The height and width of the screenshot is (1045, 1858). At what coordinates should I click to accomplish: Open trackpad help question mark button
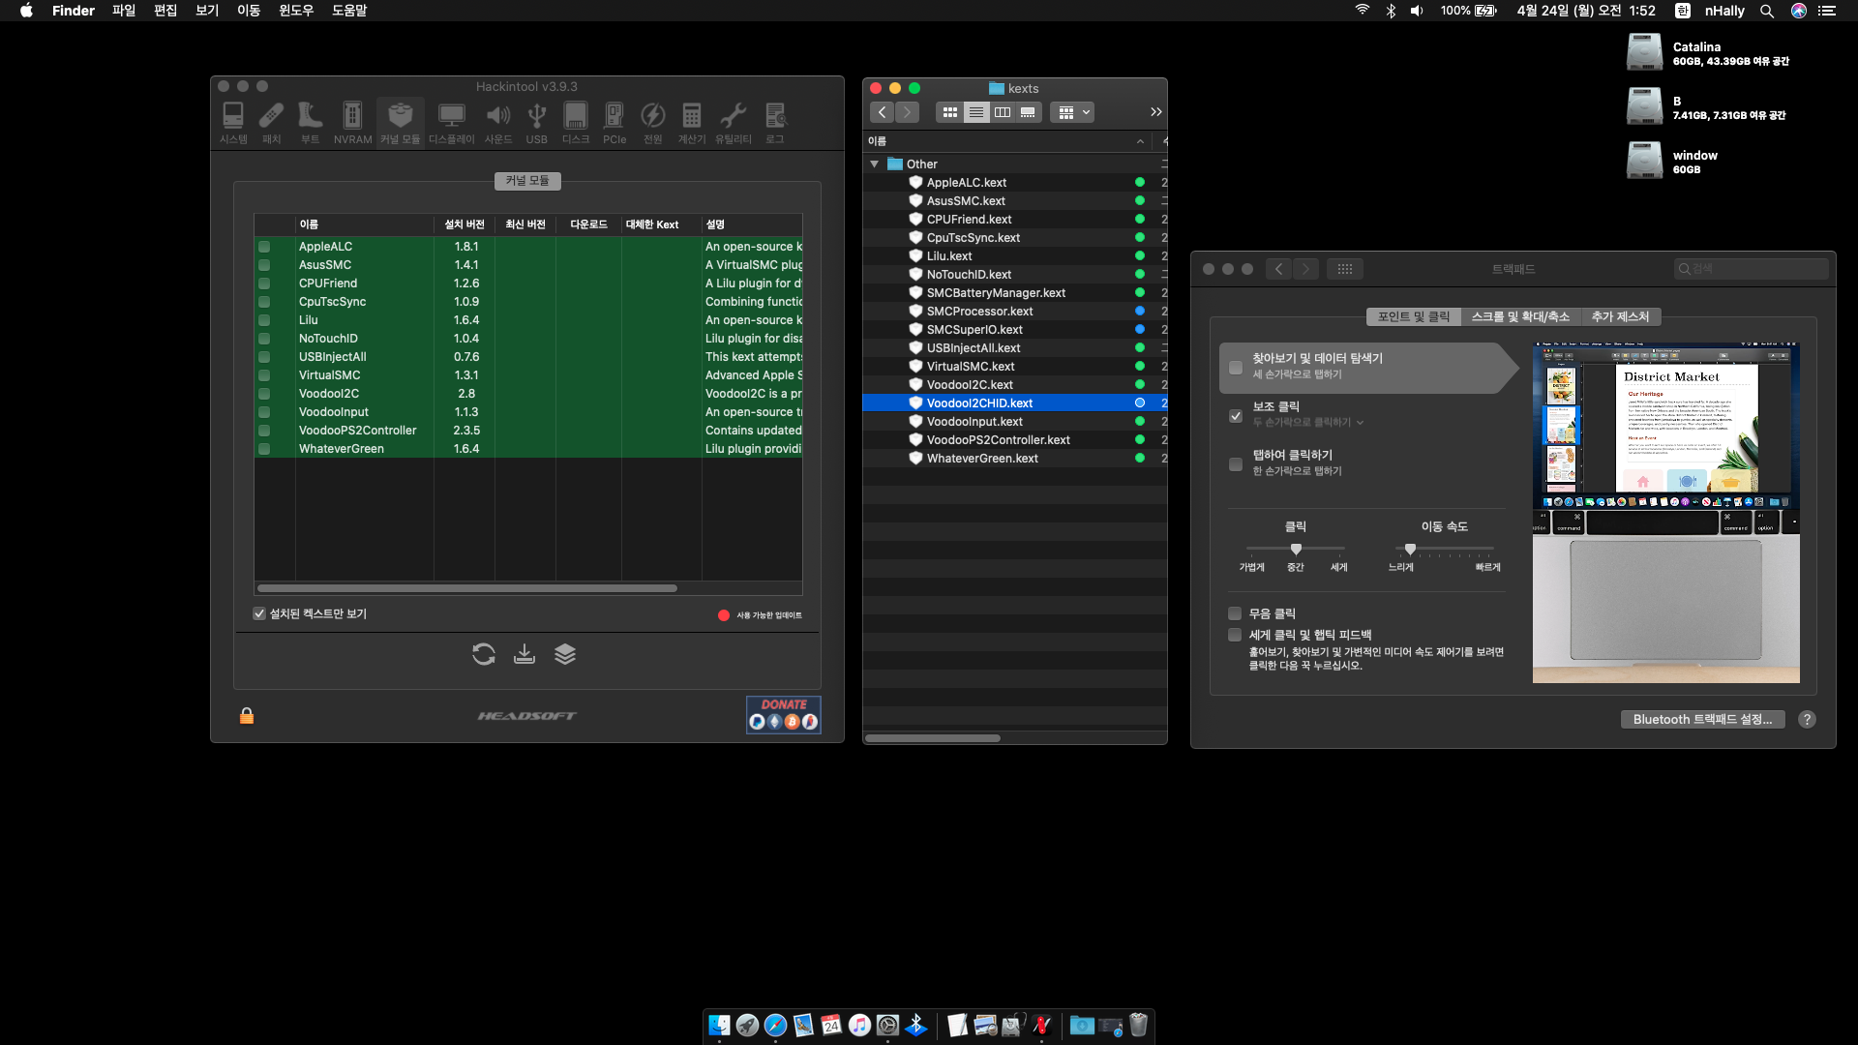coord(1807,719)
